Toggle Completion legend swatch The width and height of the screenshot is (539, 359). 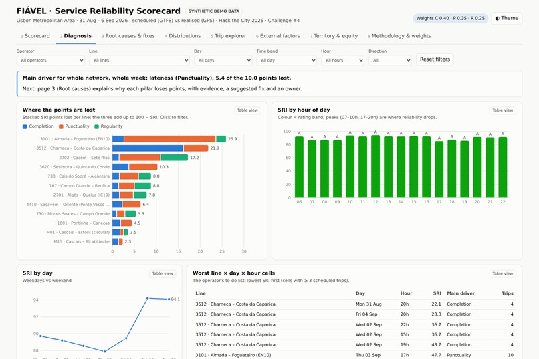[x=25, y=127]
